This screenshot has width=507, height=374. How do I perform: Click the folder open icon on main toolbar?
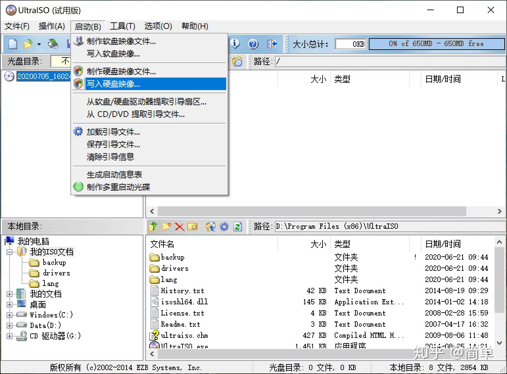click(x=27, y=44)
